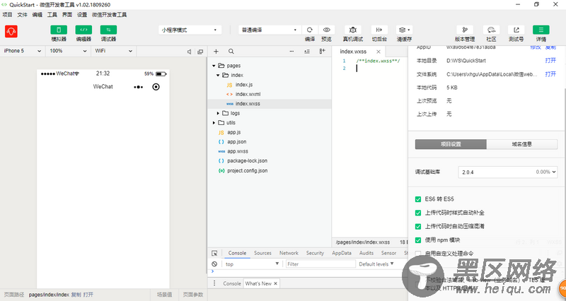This screenshot has width=566, height=301.
Task: Open the console top context dropdown
Action: tap(252, 264)
